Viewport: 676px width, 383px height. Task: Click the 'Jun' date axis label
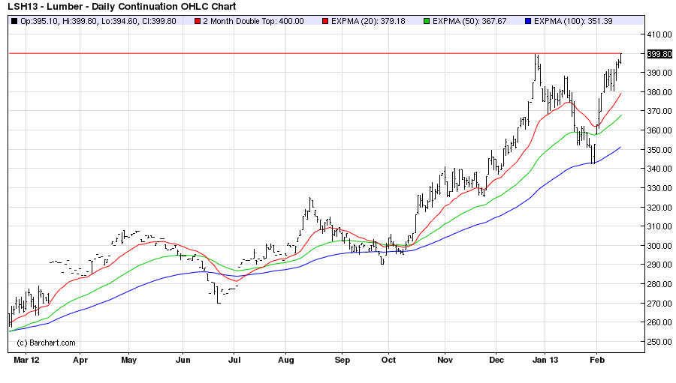(183, 361)
